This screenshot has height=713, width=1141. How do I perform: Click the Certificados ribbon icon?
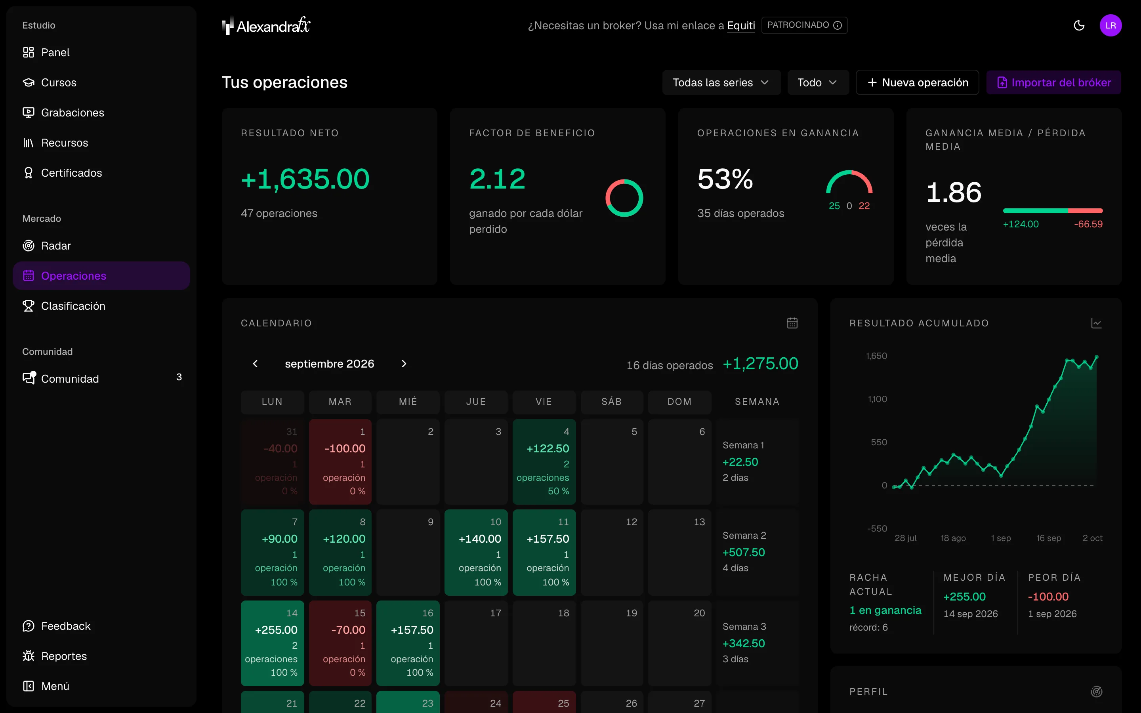(28, 173)
